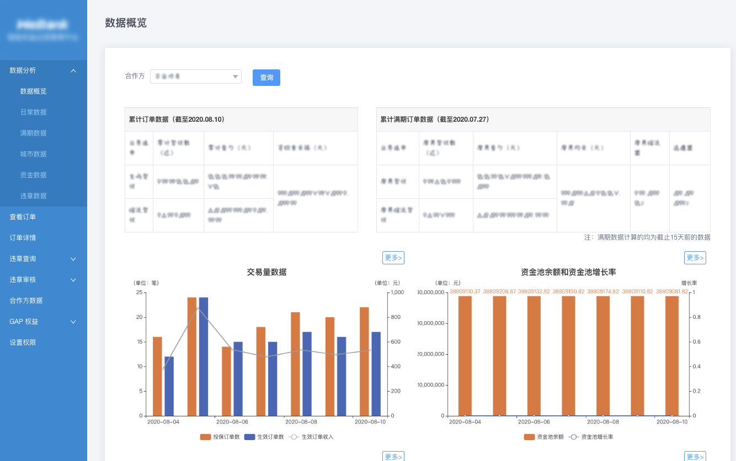Click 更多> above the 资金池余额 chart

[695, 258]
